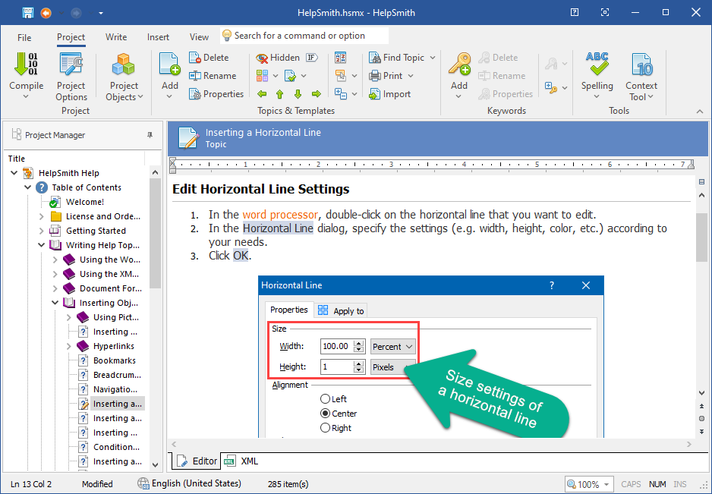Move topic up with green up arrow
712x494 pixels.
[279, 94]
